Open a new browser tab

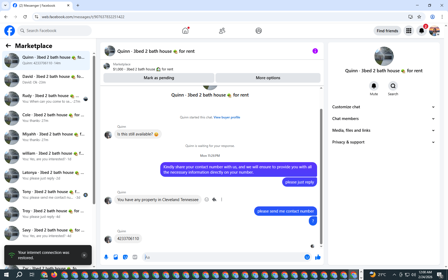pos(78,5)
